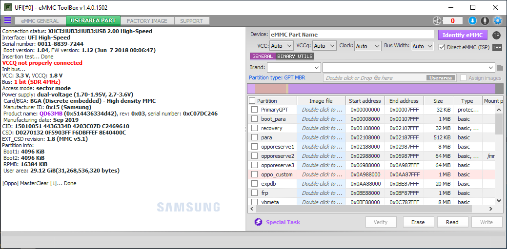Click the pink segment of partition map

270,89
